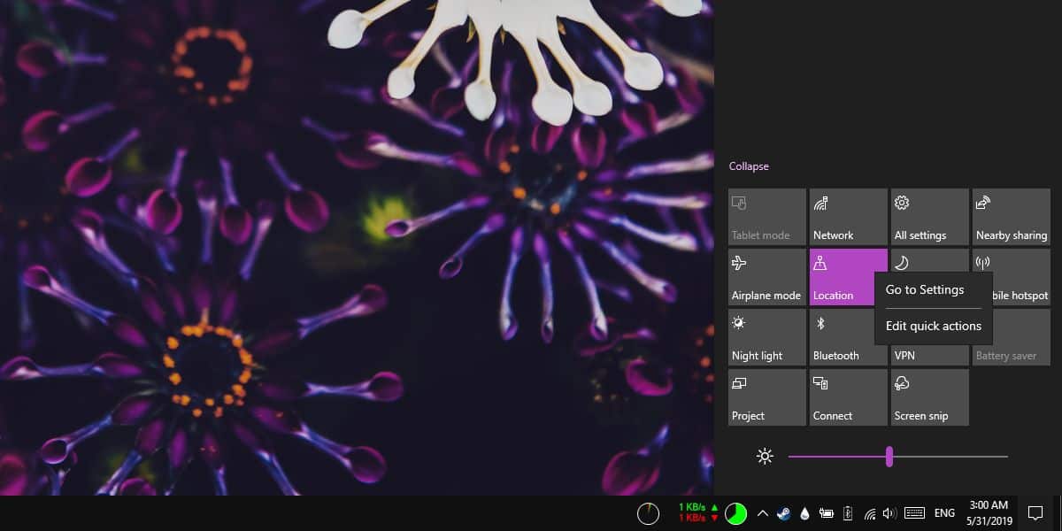Click the greyed Tablet mode tile
This screenshot has height=531, width=1062.
pos(767,217)
